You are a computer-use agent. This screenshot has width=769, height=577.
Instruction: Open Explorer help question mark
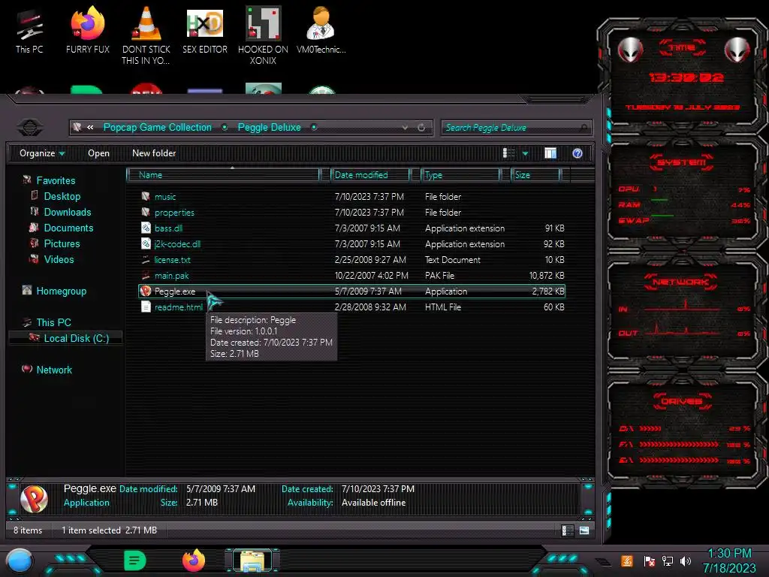click(x=578, y=153)
